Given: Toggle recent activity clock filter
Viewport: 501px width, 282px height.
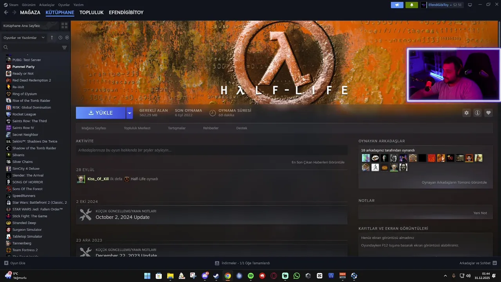Looking at the screenshot, I should [60, 38].
